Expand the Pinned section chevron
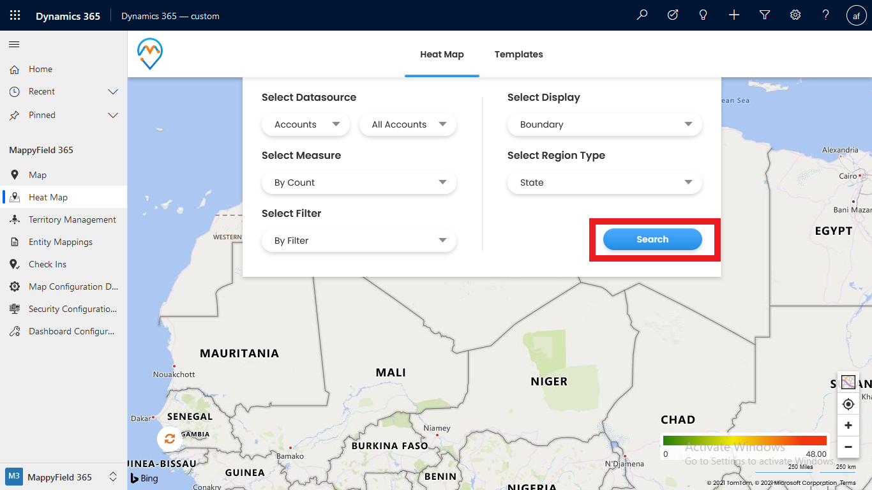The height and width of the screenshot is (490, 872). pos(113,115)
